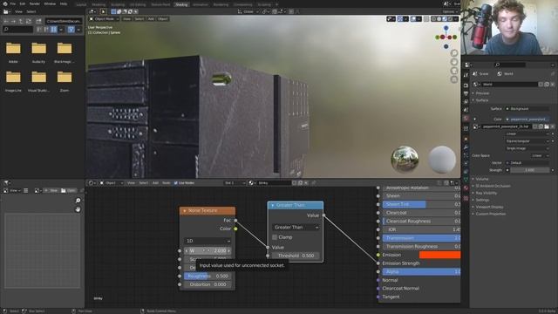Click the zoom viewport gizmo icon

[x=454, y=53]
